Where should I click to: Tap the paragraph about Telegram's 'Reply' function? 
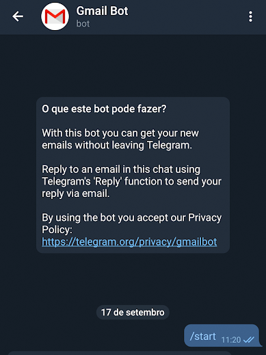[131, 181]
